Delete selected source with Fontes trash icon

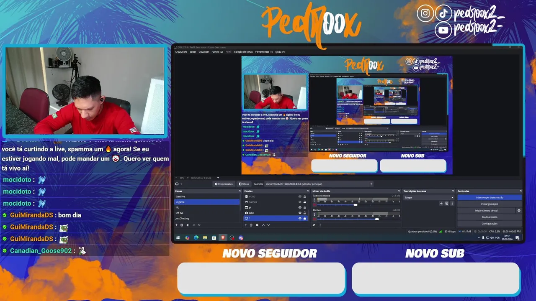(251, 225)
